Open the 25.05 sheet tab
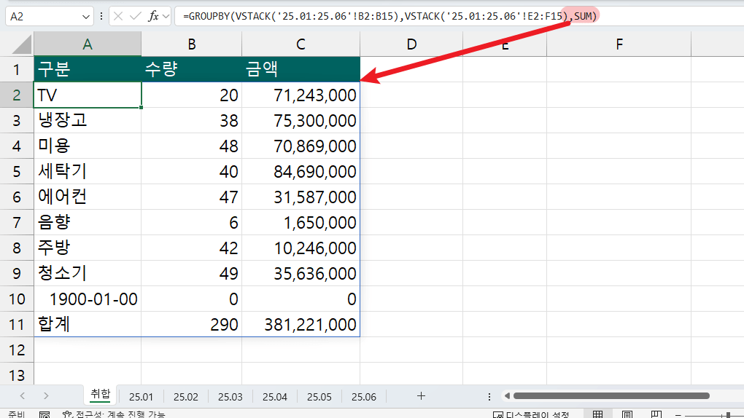 tap(319, 397)
